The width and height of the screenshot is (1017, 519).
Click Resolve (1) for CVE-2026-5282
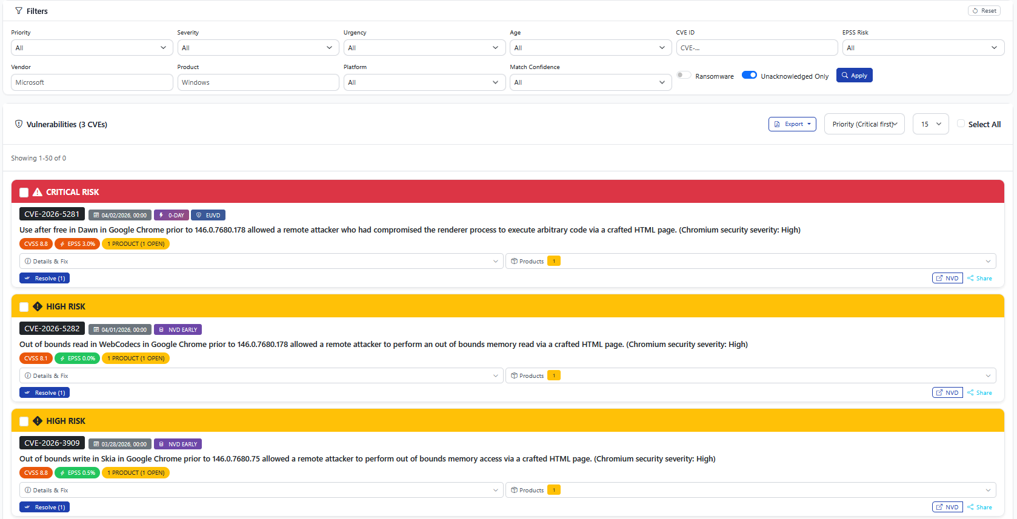coord(44,393)
